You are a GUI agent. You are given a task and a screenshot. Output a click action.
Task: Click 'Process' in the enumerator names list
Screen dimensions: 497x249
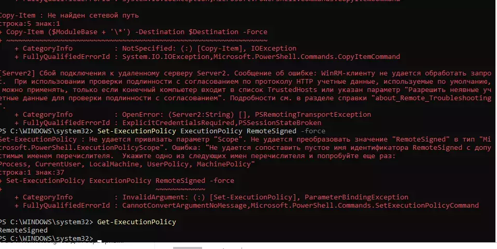[x=15, y=164]
